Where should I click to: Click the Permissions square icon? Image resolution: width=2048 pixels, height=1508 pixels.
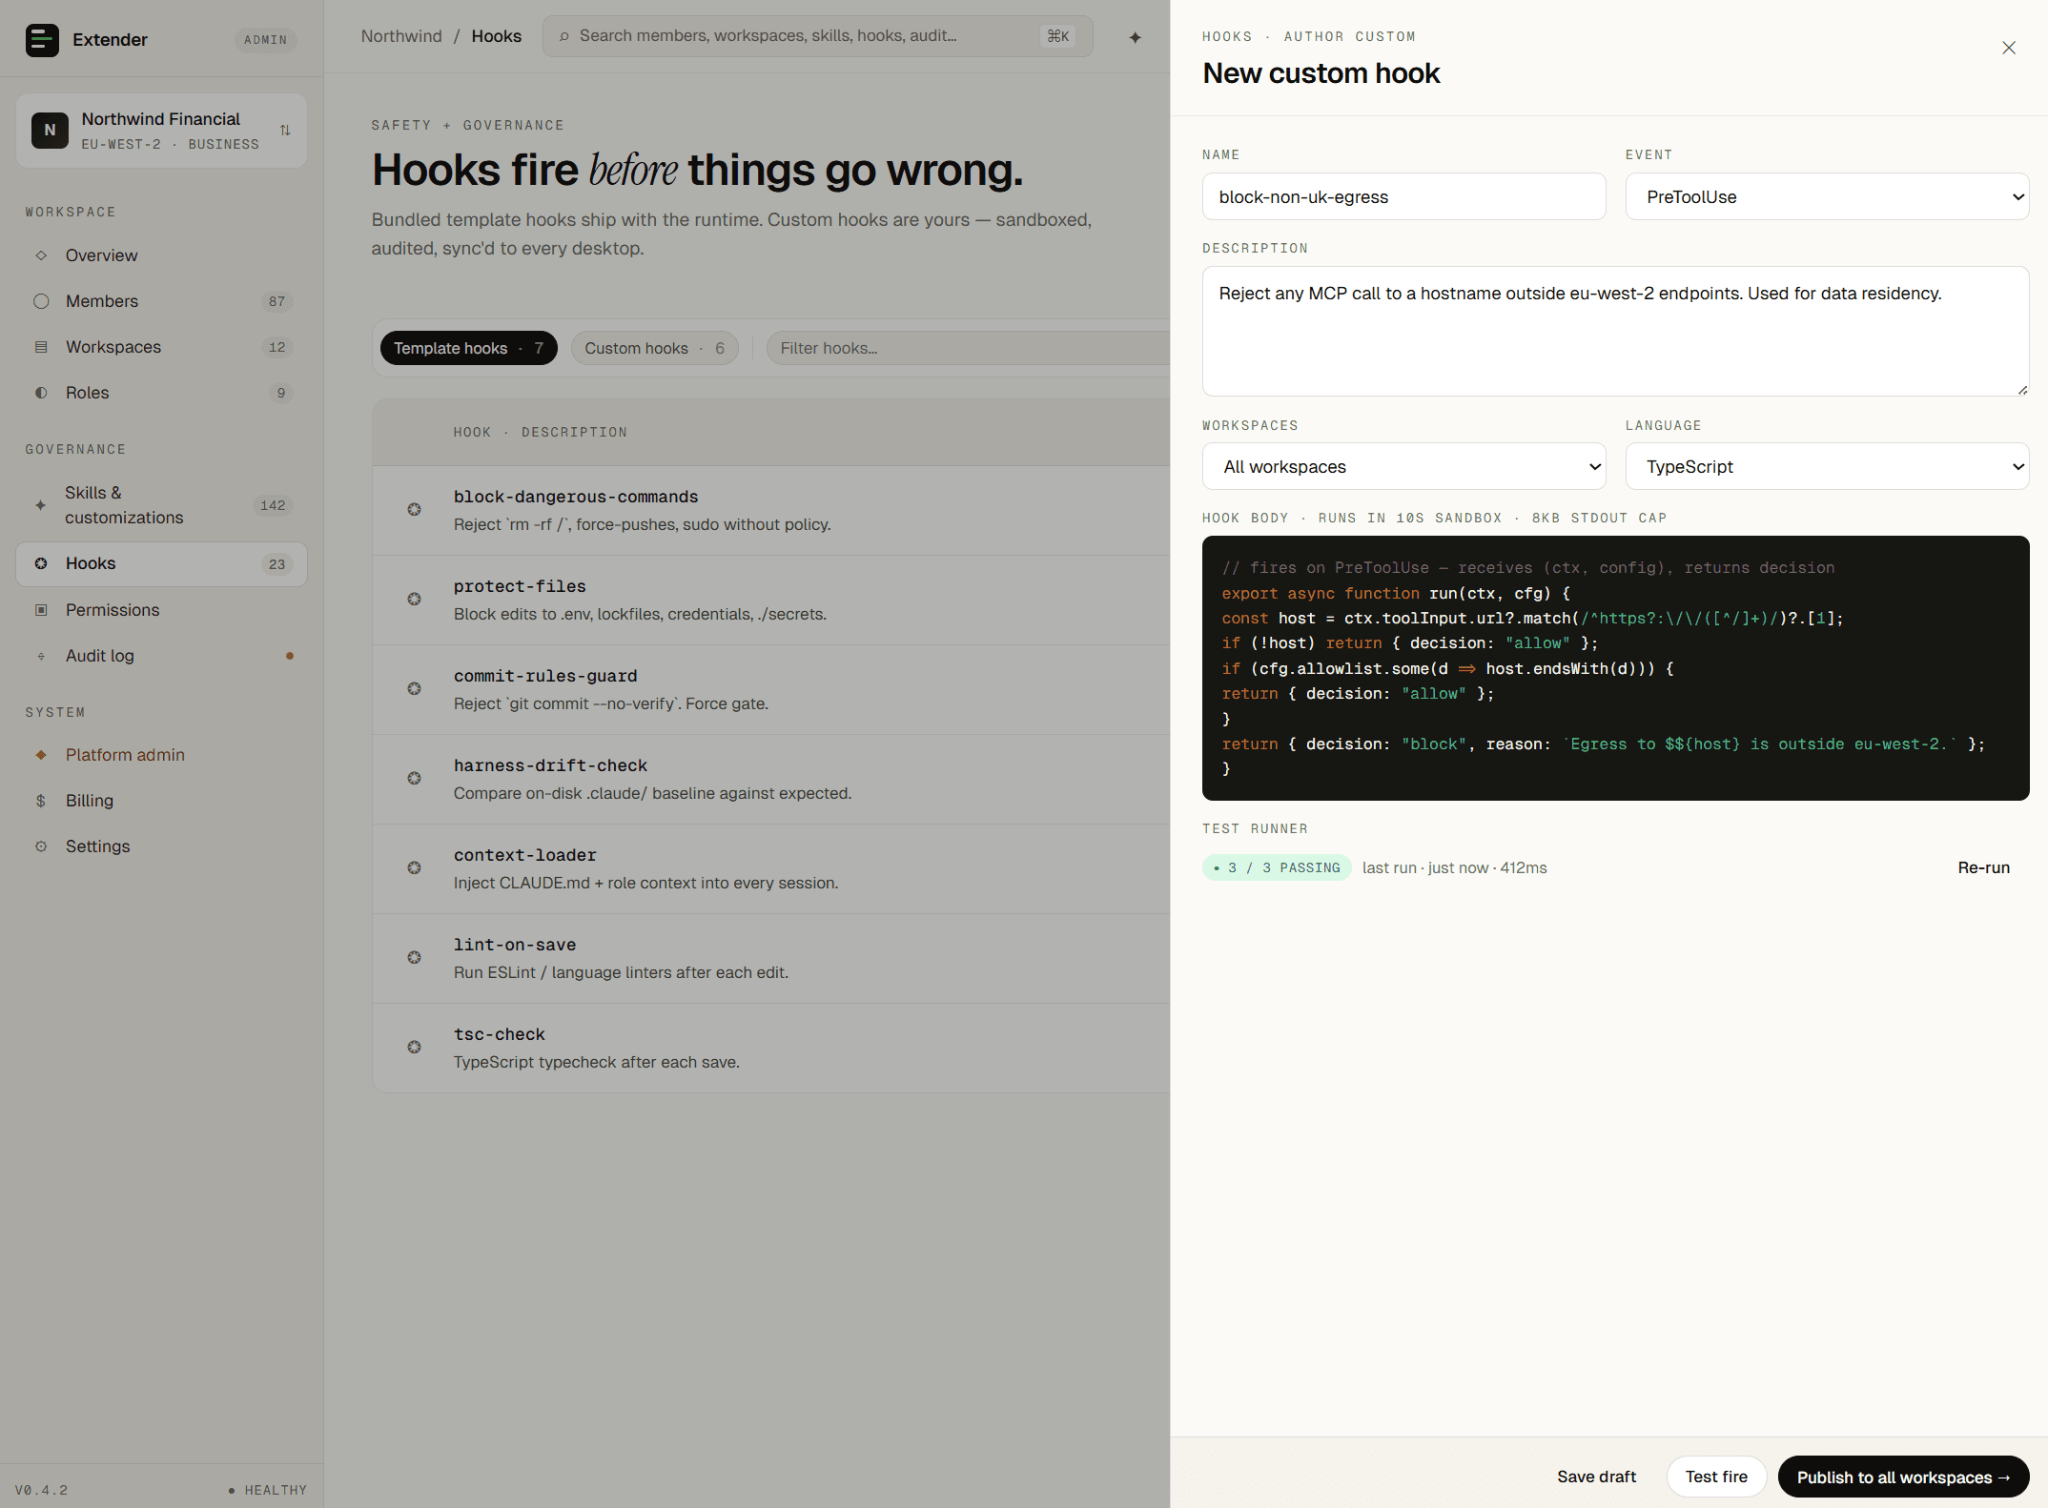[x=41, y=610]
